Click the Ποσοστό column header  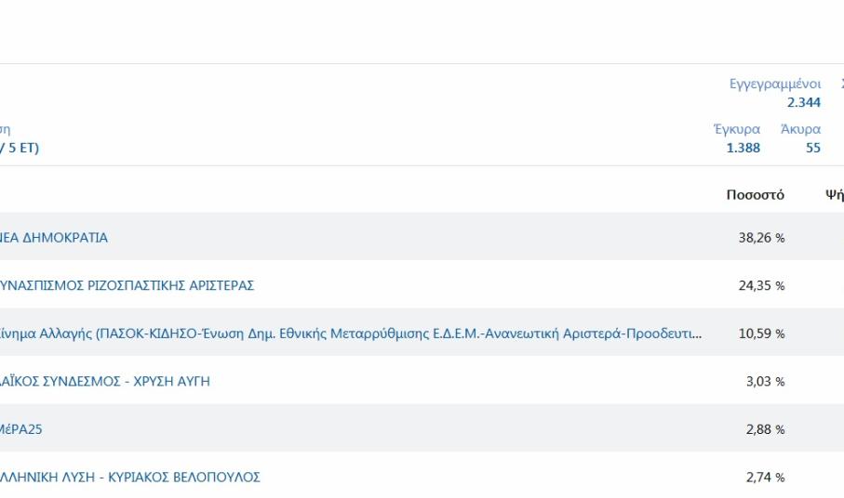click(x=755, y=195)
